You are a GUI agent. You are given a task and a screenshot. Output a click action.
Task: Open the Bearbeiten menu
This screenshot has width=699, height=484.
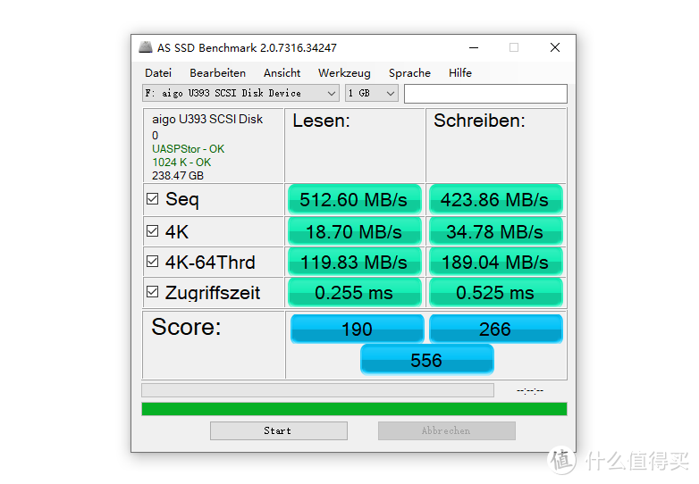[217, 73]
